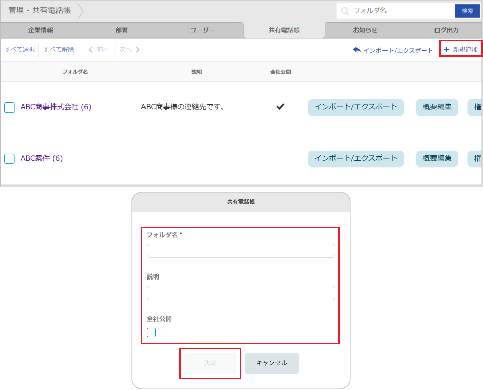The image size is (483, 390).
Task: Enable the checkbox next to ABC商事株式会社
Action: [x=9, y=107]
